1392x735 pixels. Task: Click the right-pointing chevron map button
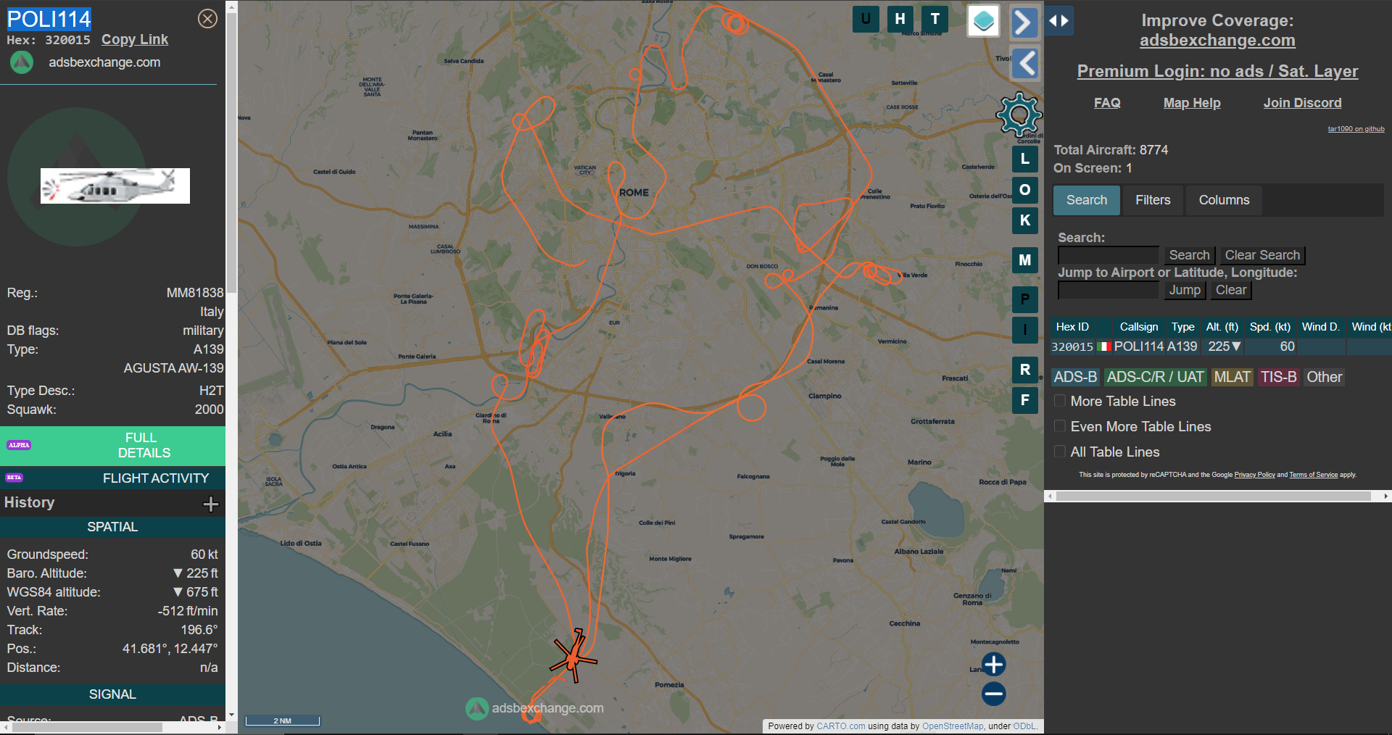click(1024, 22)
